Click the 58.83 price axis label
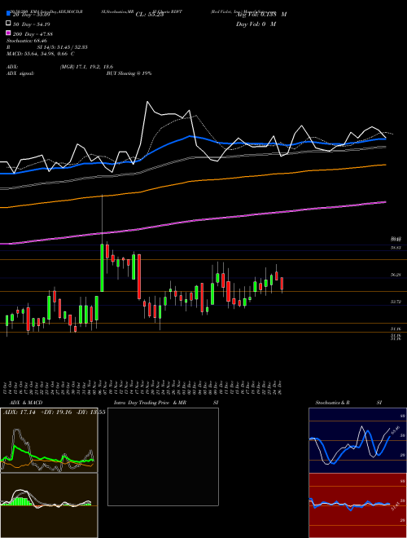The height and width of the screenshot is (538, 407). (396, 248)
